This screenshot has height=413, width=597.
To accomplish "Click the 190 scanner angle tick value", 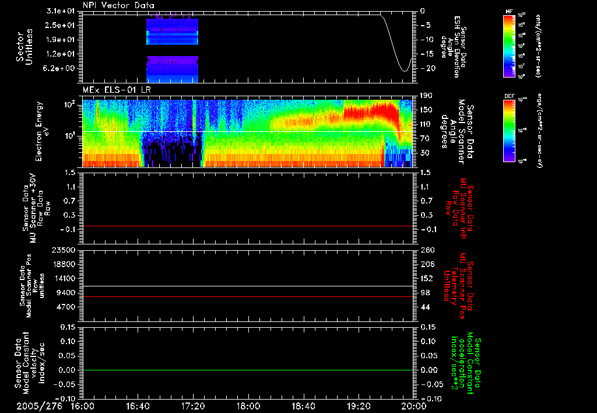I will tap(426, 96).
